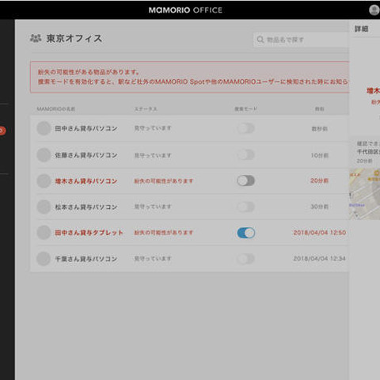380x380 pixels.
Task: Focus the item name search field
Action: coord(301,40)
